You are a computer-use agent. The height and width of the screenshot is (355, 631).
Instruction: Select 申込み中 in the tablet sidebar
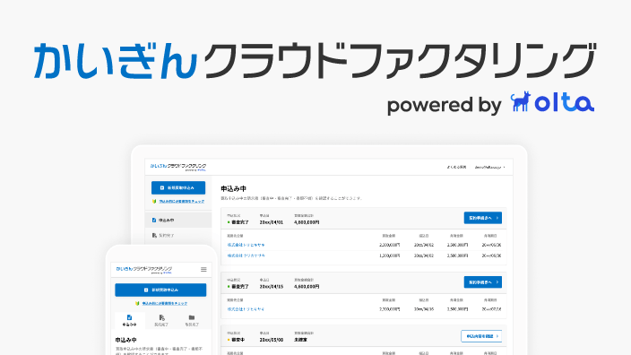pyautogui.click(x=178, y=221)
